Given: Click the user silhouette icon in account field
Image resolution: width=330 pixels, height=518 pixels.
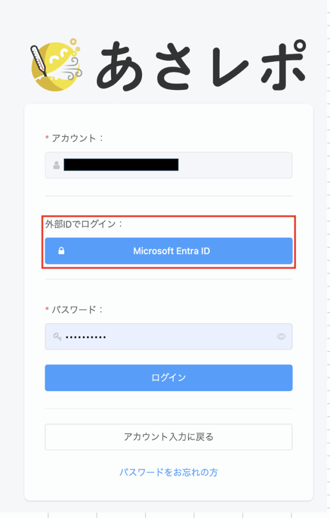Looking at the screenshot, I should click(57, 165).
